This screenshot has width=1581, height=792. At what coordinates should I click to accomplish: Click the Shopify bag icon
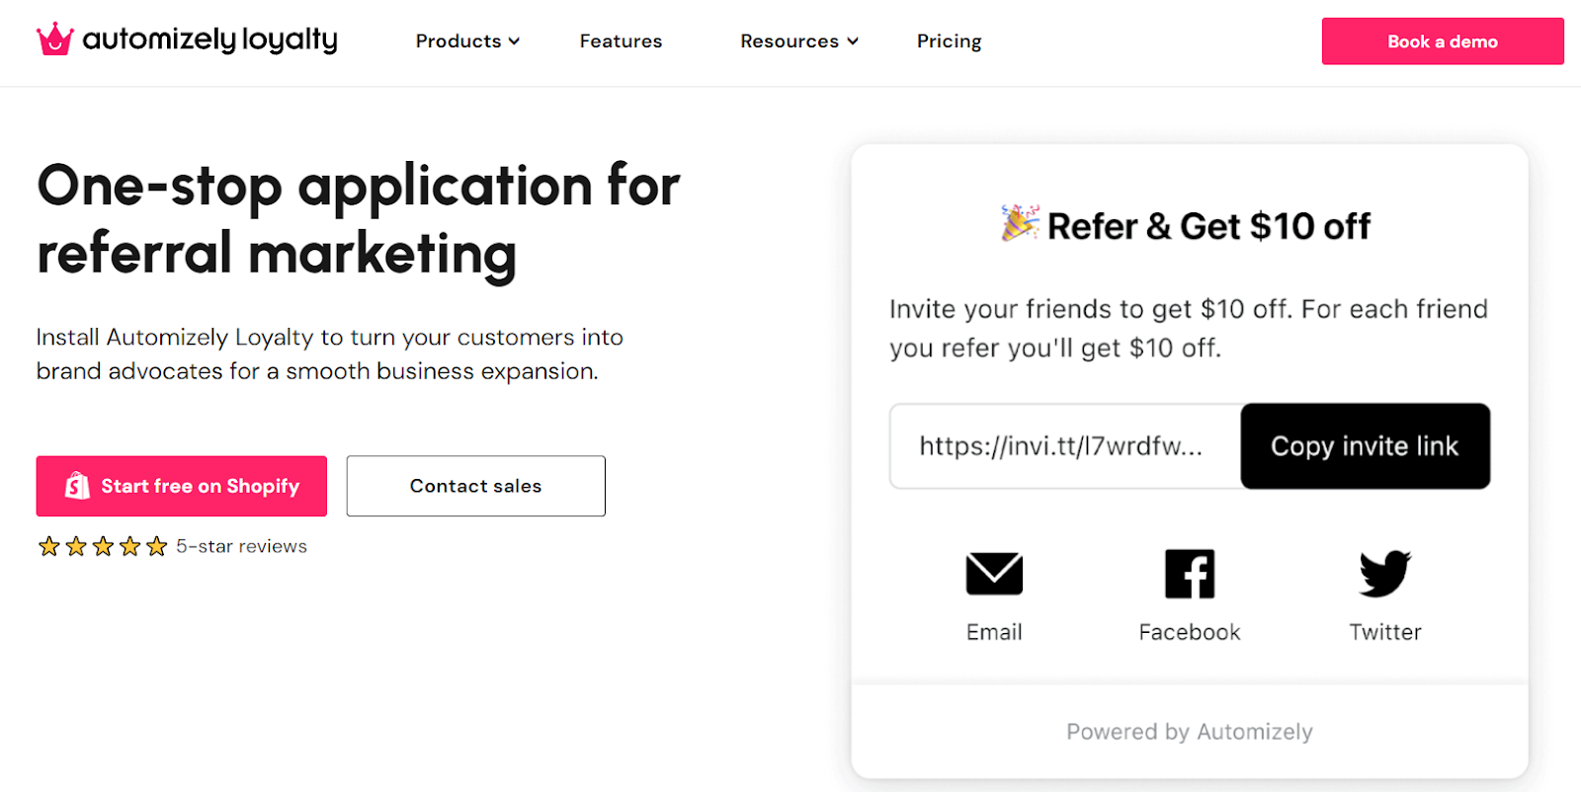coord(77,486)
